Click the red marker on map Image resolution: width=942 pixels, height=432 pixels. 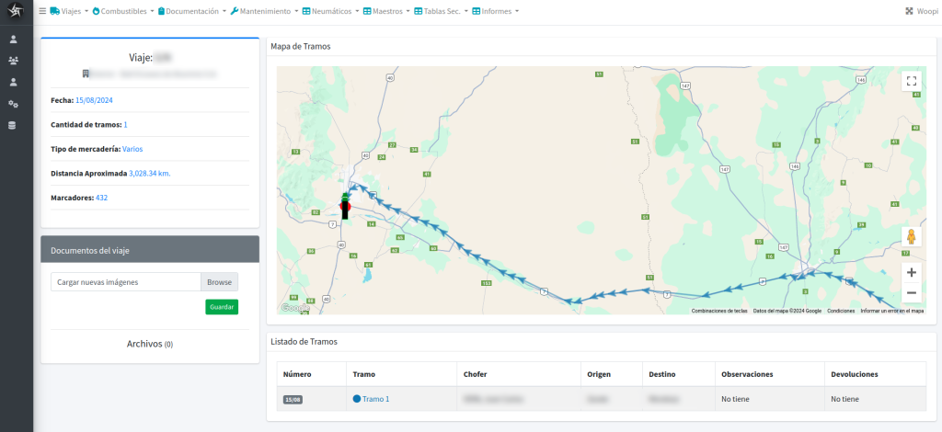[x=345, y=207]
